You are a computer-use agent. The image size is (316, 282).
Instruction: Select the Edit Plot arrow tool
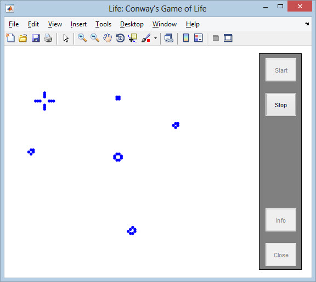(x=66, y=38)
